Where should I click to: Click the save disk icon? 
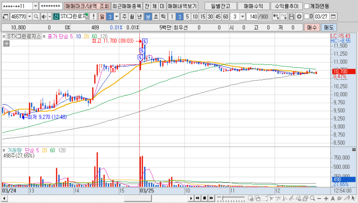[291, 17]
